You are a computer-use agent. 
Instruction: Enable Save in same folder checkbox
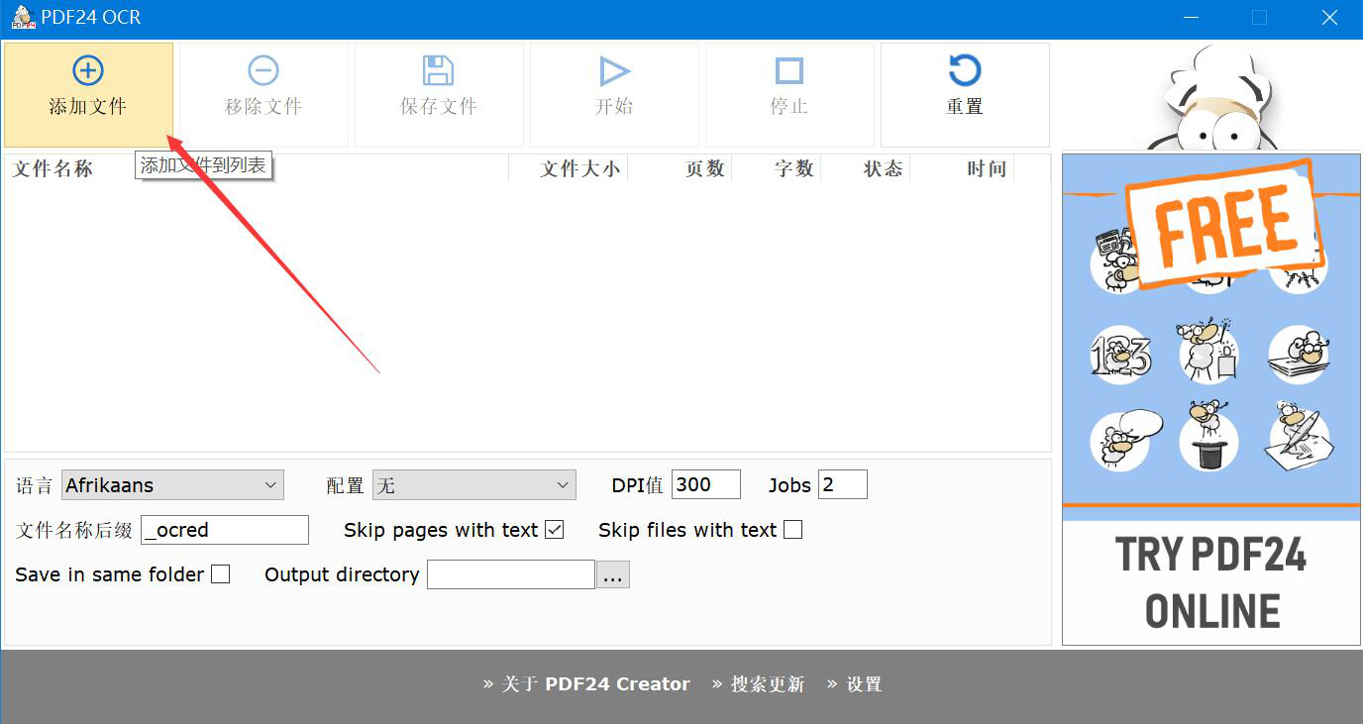221,574
